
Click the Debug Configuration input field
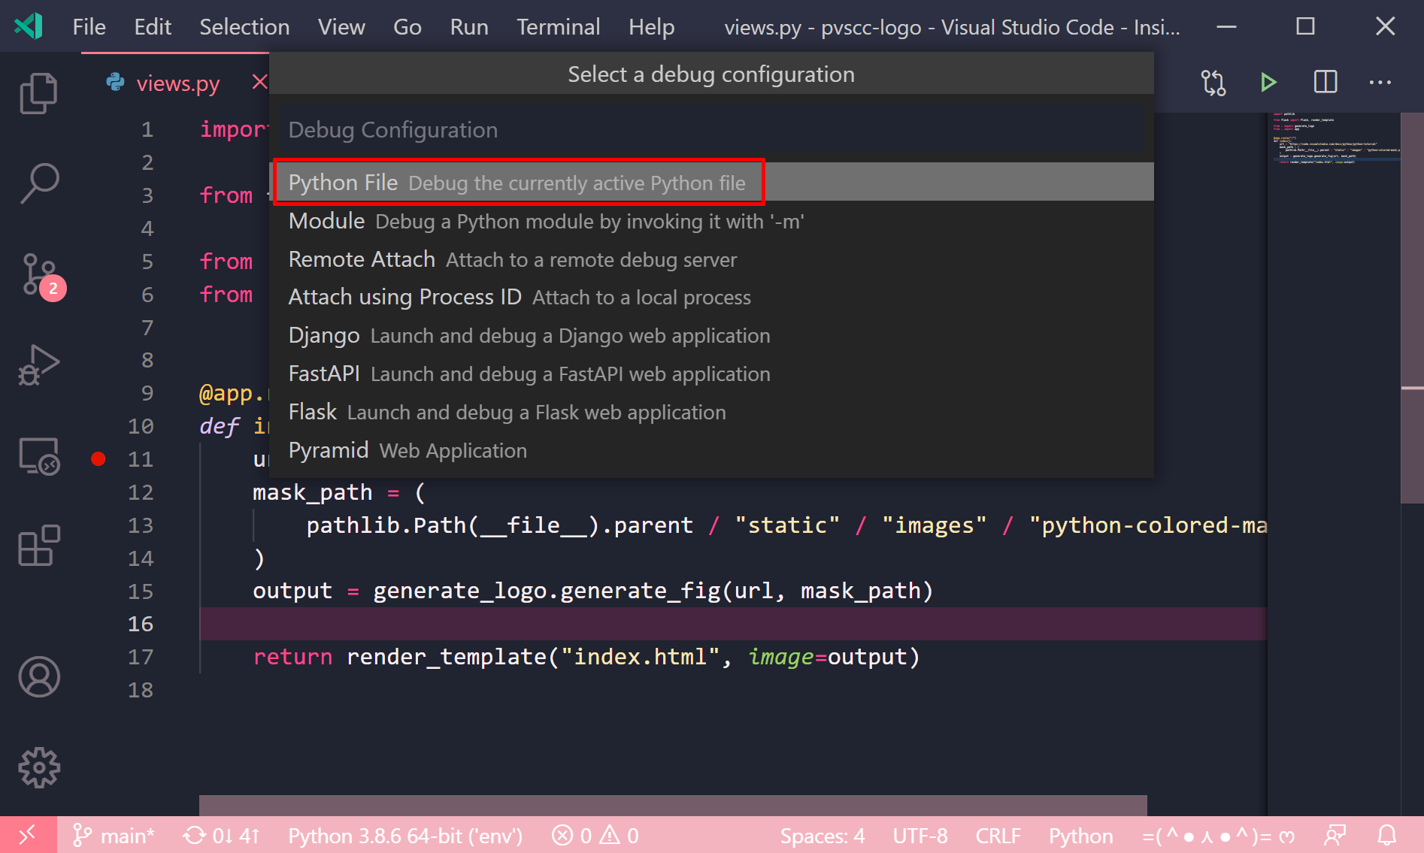[710, 129]
